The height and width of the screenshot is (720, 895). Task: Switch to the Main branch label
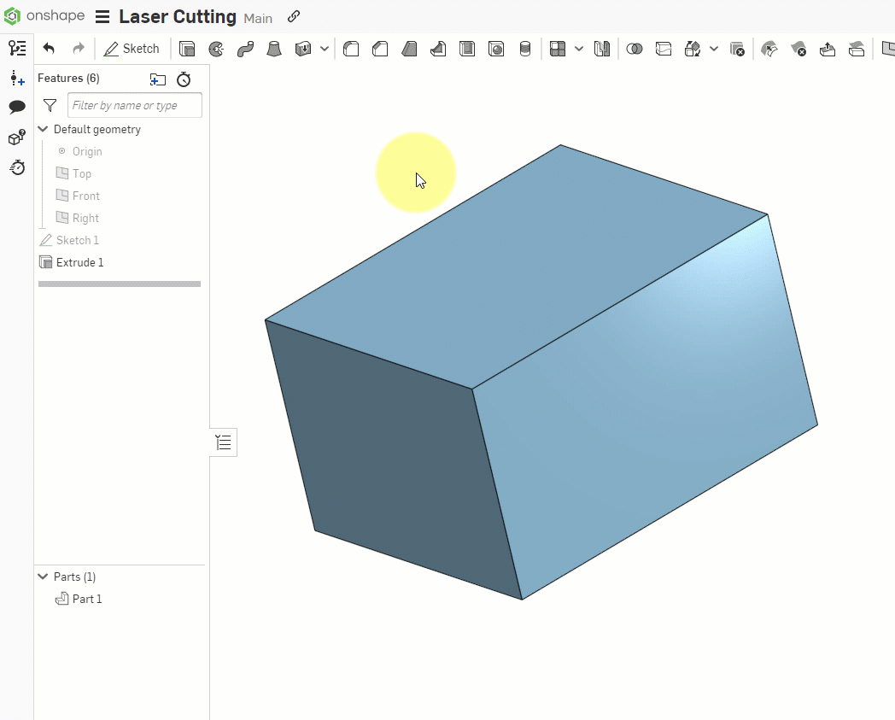pos(258,17)
